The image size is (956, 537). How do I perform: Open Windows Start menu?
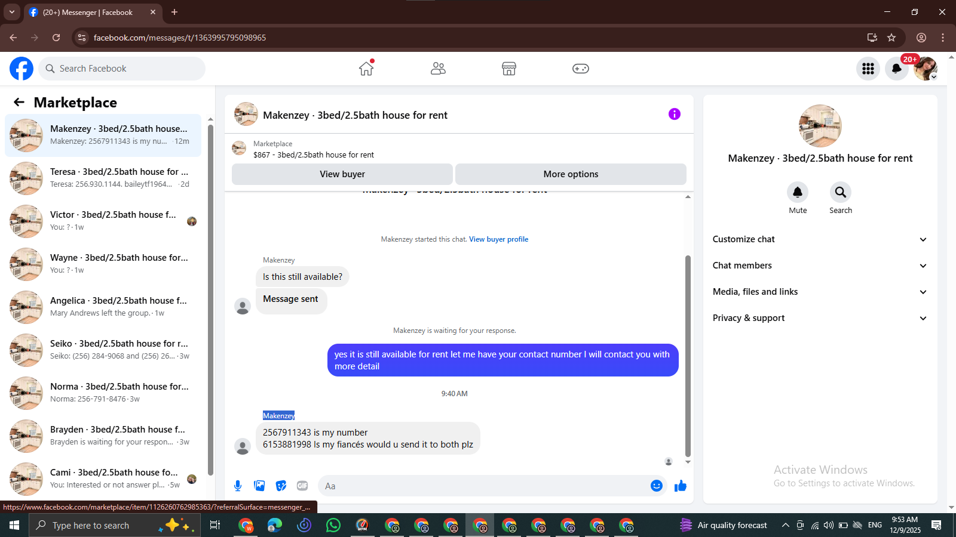[14, 525]
